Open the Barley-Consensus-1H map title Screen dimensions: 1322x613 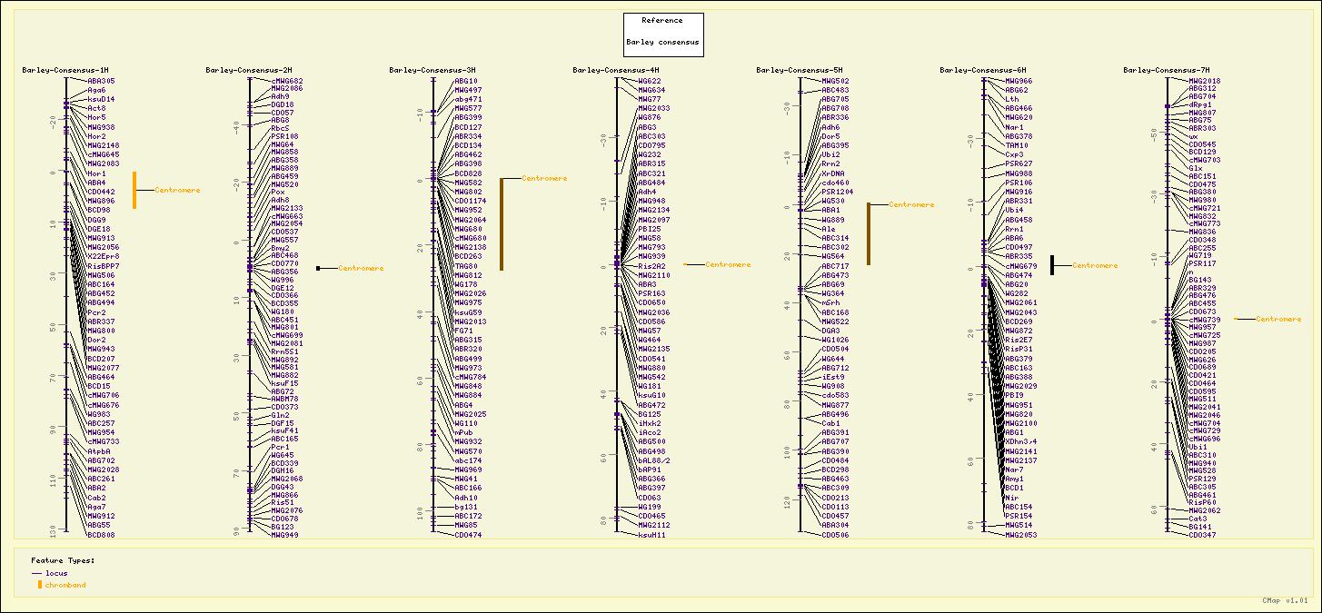coord(65,70)
